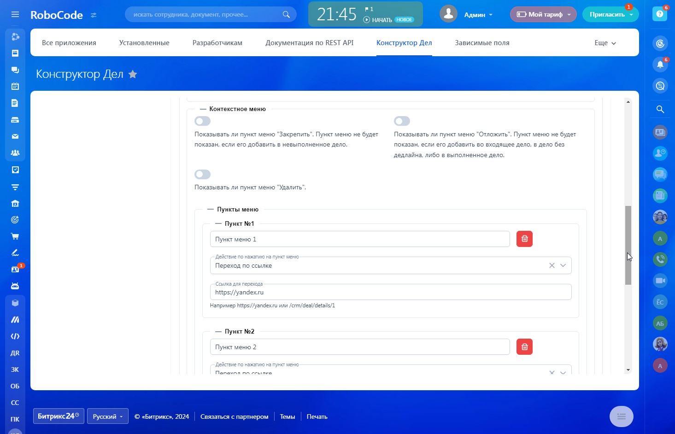Screen dimensions: 675x434
Task: Click the search magnifier in right sidebar
Action: (660, 109)
